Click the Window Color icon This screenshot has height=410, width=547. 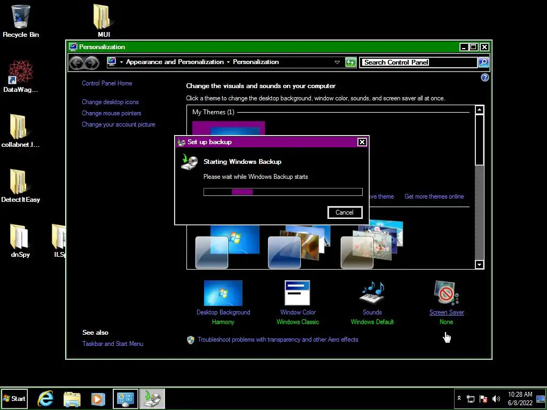tap(297, 293)
